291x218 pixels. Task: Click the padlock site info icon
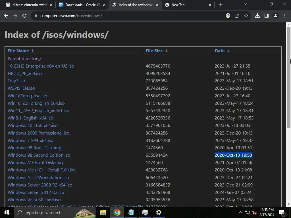[36, 16]
